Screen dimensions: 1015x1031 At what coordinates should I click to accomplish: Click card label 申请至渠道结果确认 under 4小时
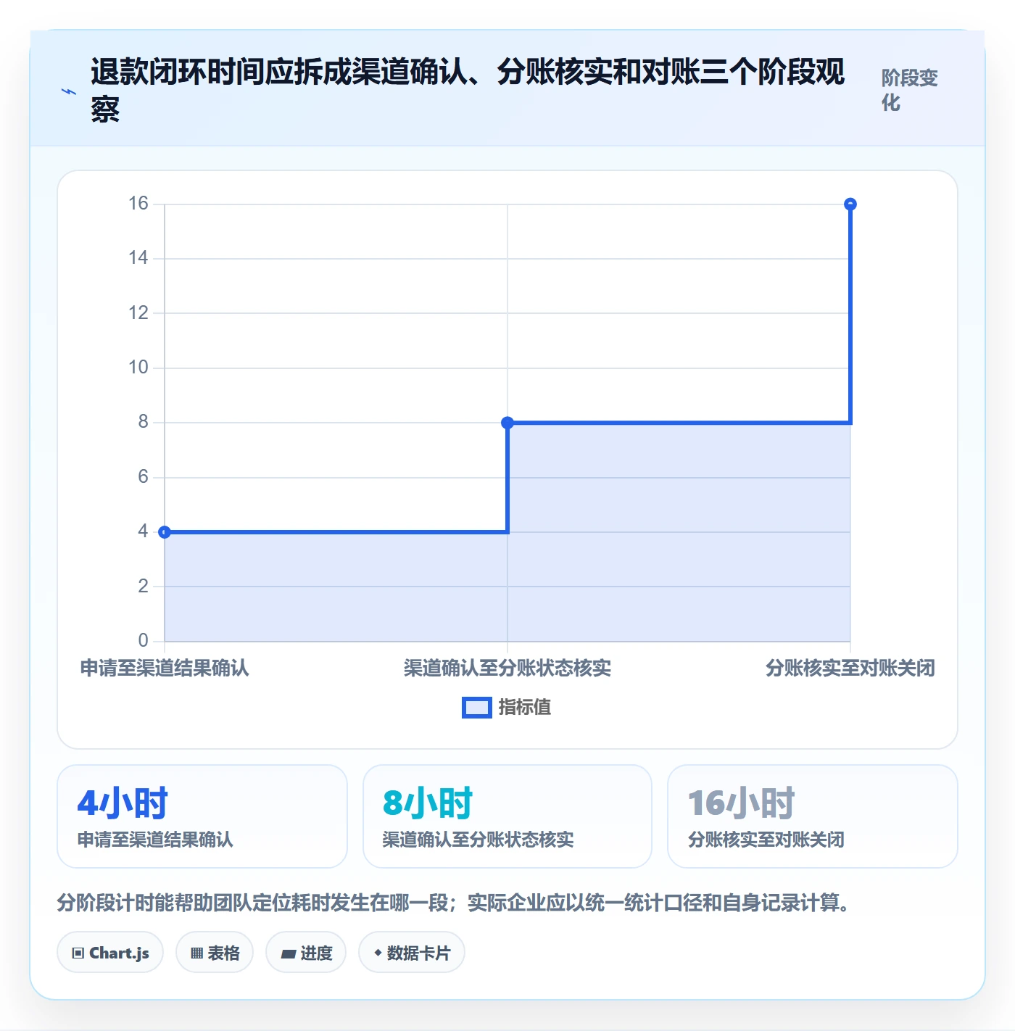click(155, 840)
